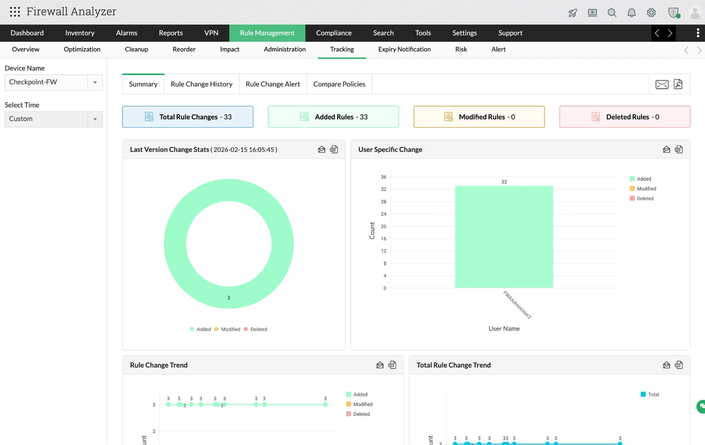The height and width of the screenshot is (445, 705).
Task: Click the search magnifier icon in header
Action: (x=612, y=13)
